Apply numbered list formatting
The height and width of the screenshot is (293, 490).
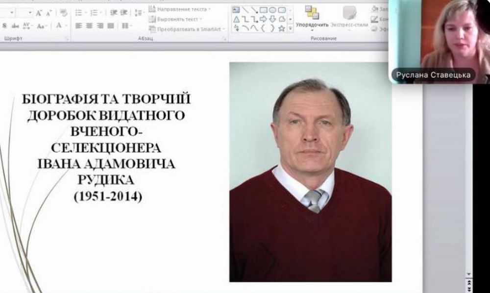pos(94,13)
